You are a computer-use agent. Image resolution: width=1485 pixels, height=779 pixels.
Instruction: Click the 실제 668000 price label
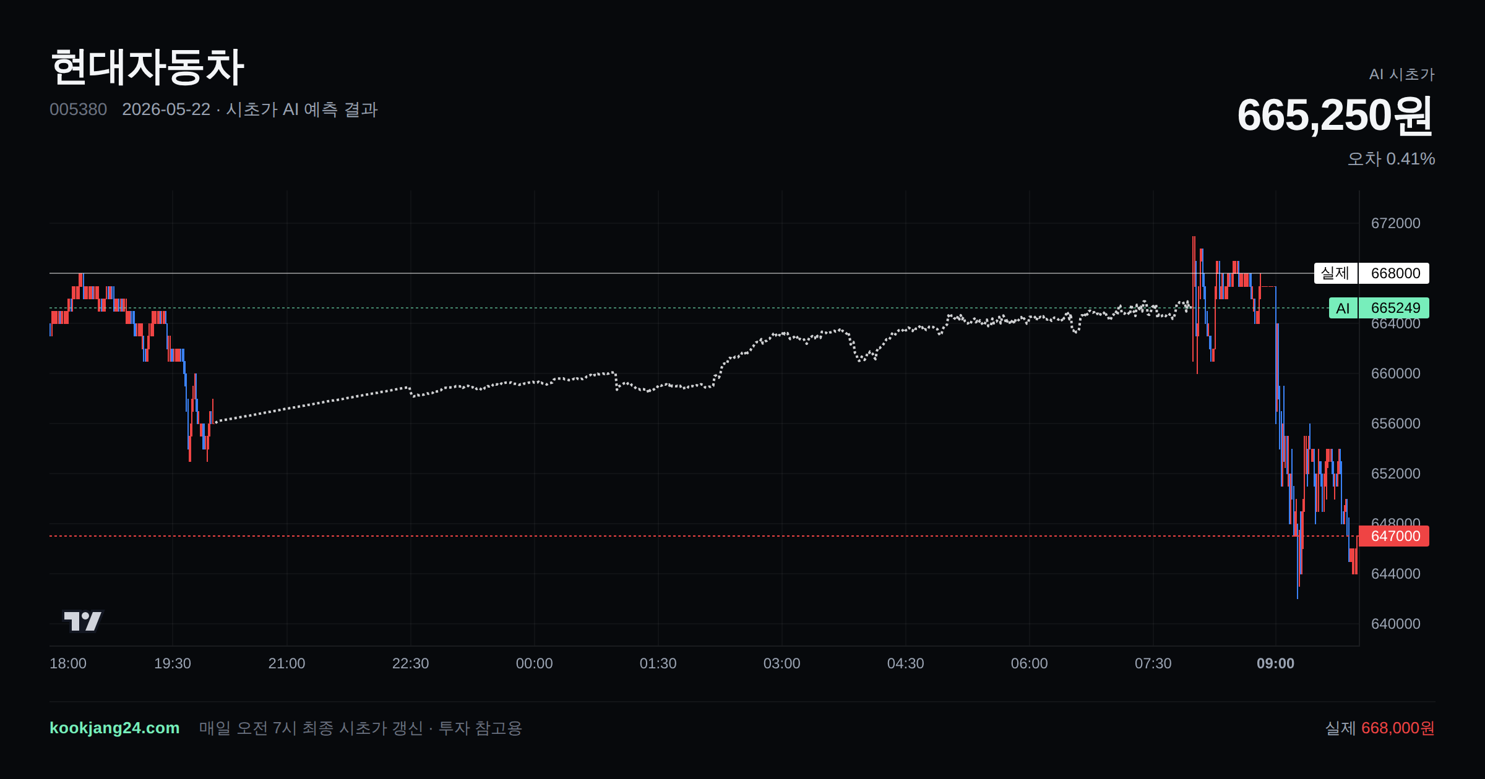(x=1371, y=273)
